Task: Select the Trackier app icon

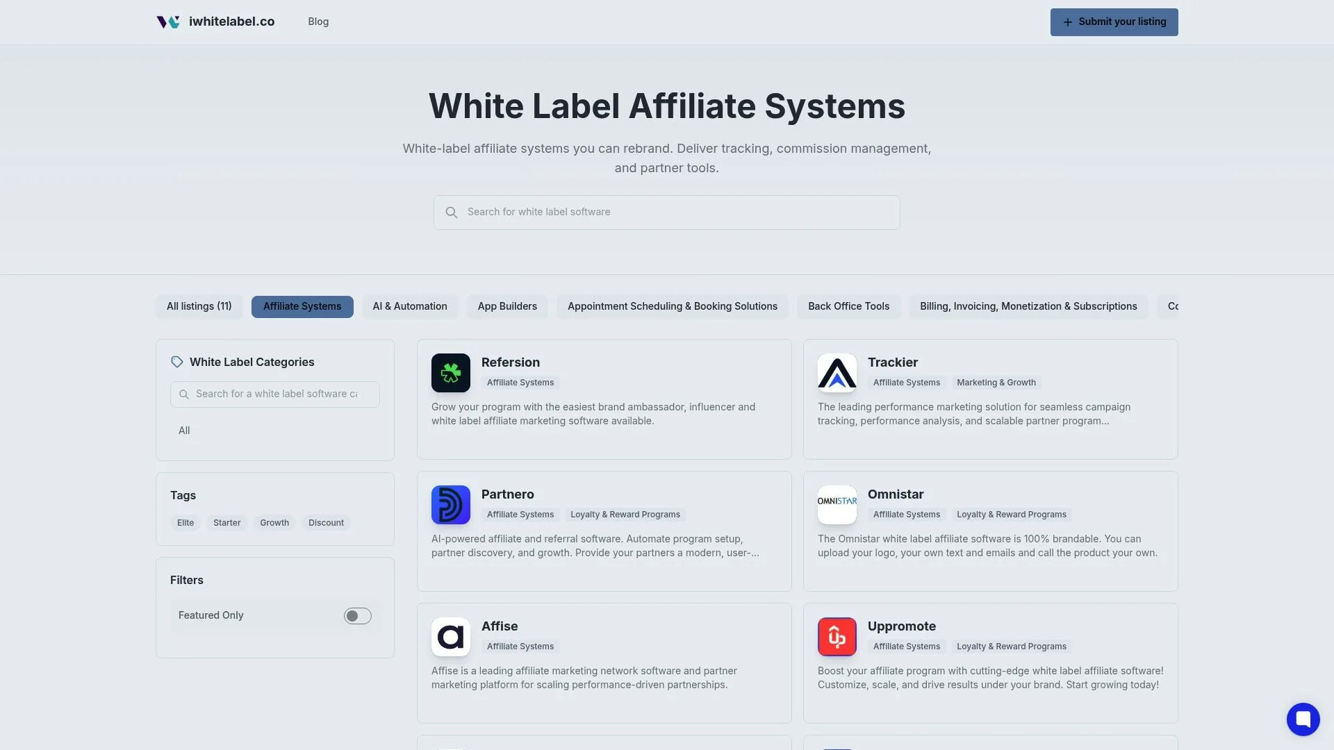Action: point(837,373)
